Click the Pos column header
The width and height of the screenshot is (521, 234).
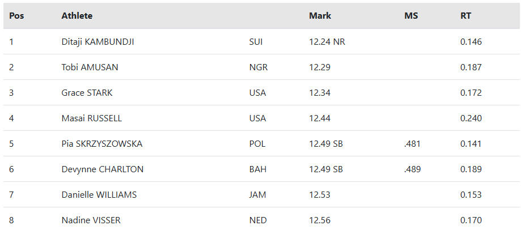pyautogui.click(x=16, y=16)
